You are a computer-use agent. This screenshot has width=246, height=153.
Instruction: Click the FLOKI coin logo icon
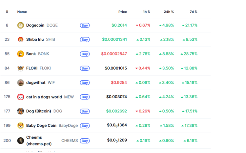coord(21,68)
